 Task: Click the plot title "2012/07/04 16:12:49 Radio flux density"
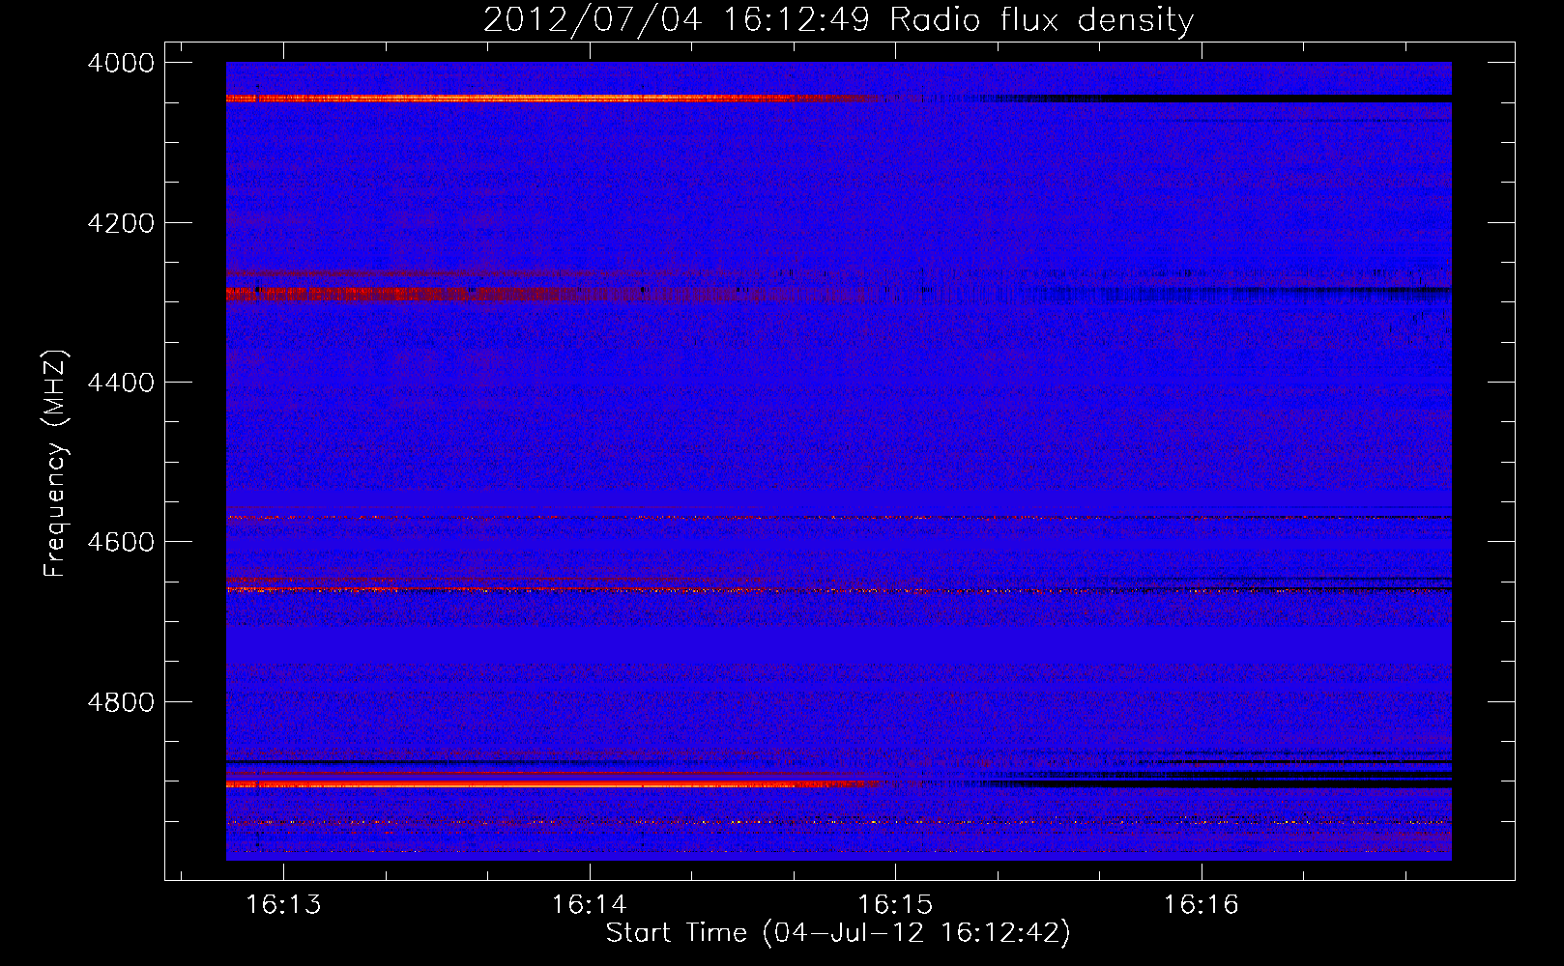(x=838, y=19)
